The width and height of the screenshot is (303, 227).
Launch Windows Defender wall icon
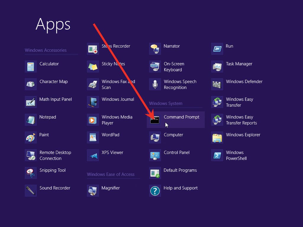217,84
